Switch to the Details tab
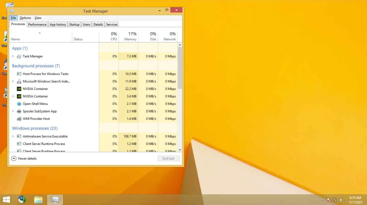 coord(98,25)
